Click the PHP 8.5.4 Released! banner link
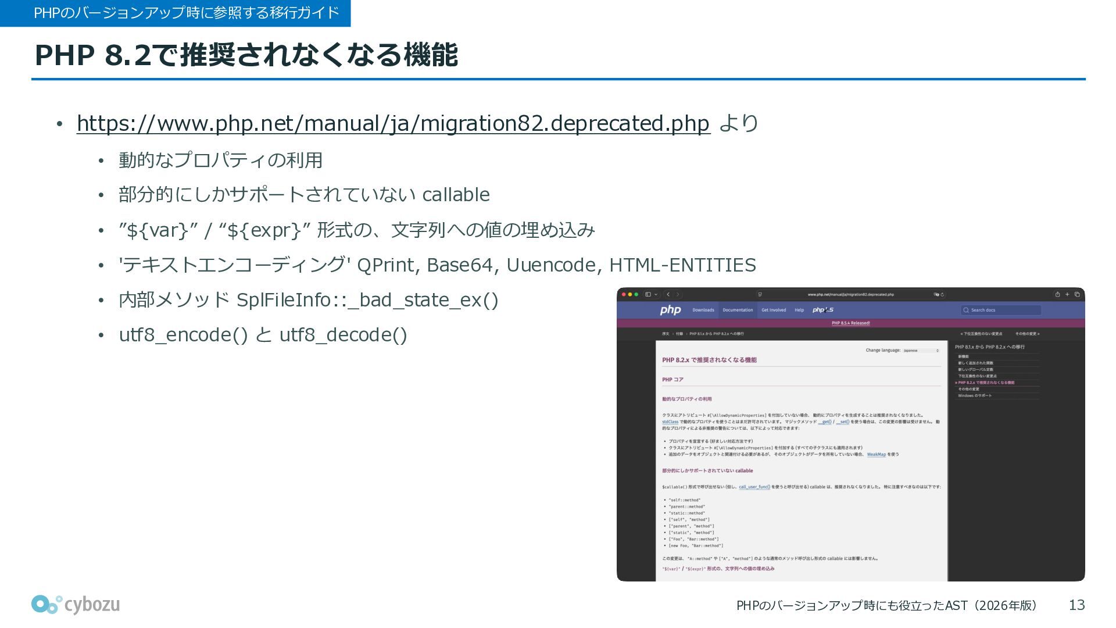 pyautogui.click(x=850, y=323)
